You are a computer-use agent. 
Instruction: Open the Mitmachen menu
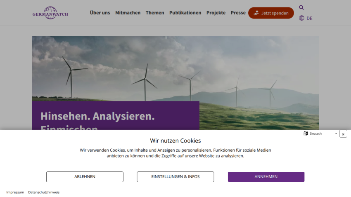(128, 13)
